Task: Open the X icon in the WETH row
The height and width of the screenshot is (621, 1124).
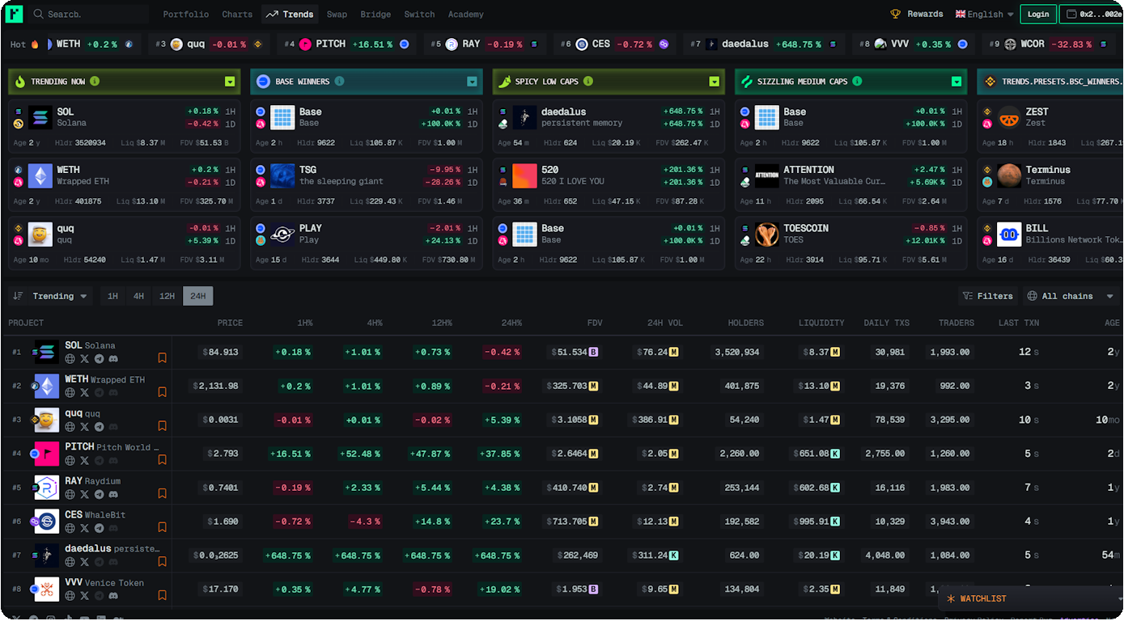Action: pyautogui.click(x=85, y=392)
